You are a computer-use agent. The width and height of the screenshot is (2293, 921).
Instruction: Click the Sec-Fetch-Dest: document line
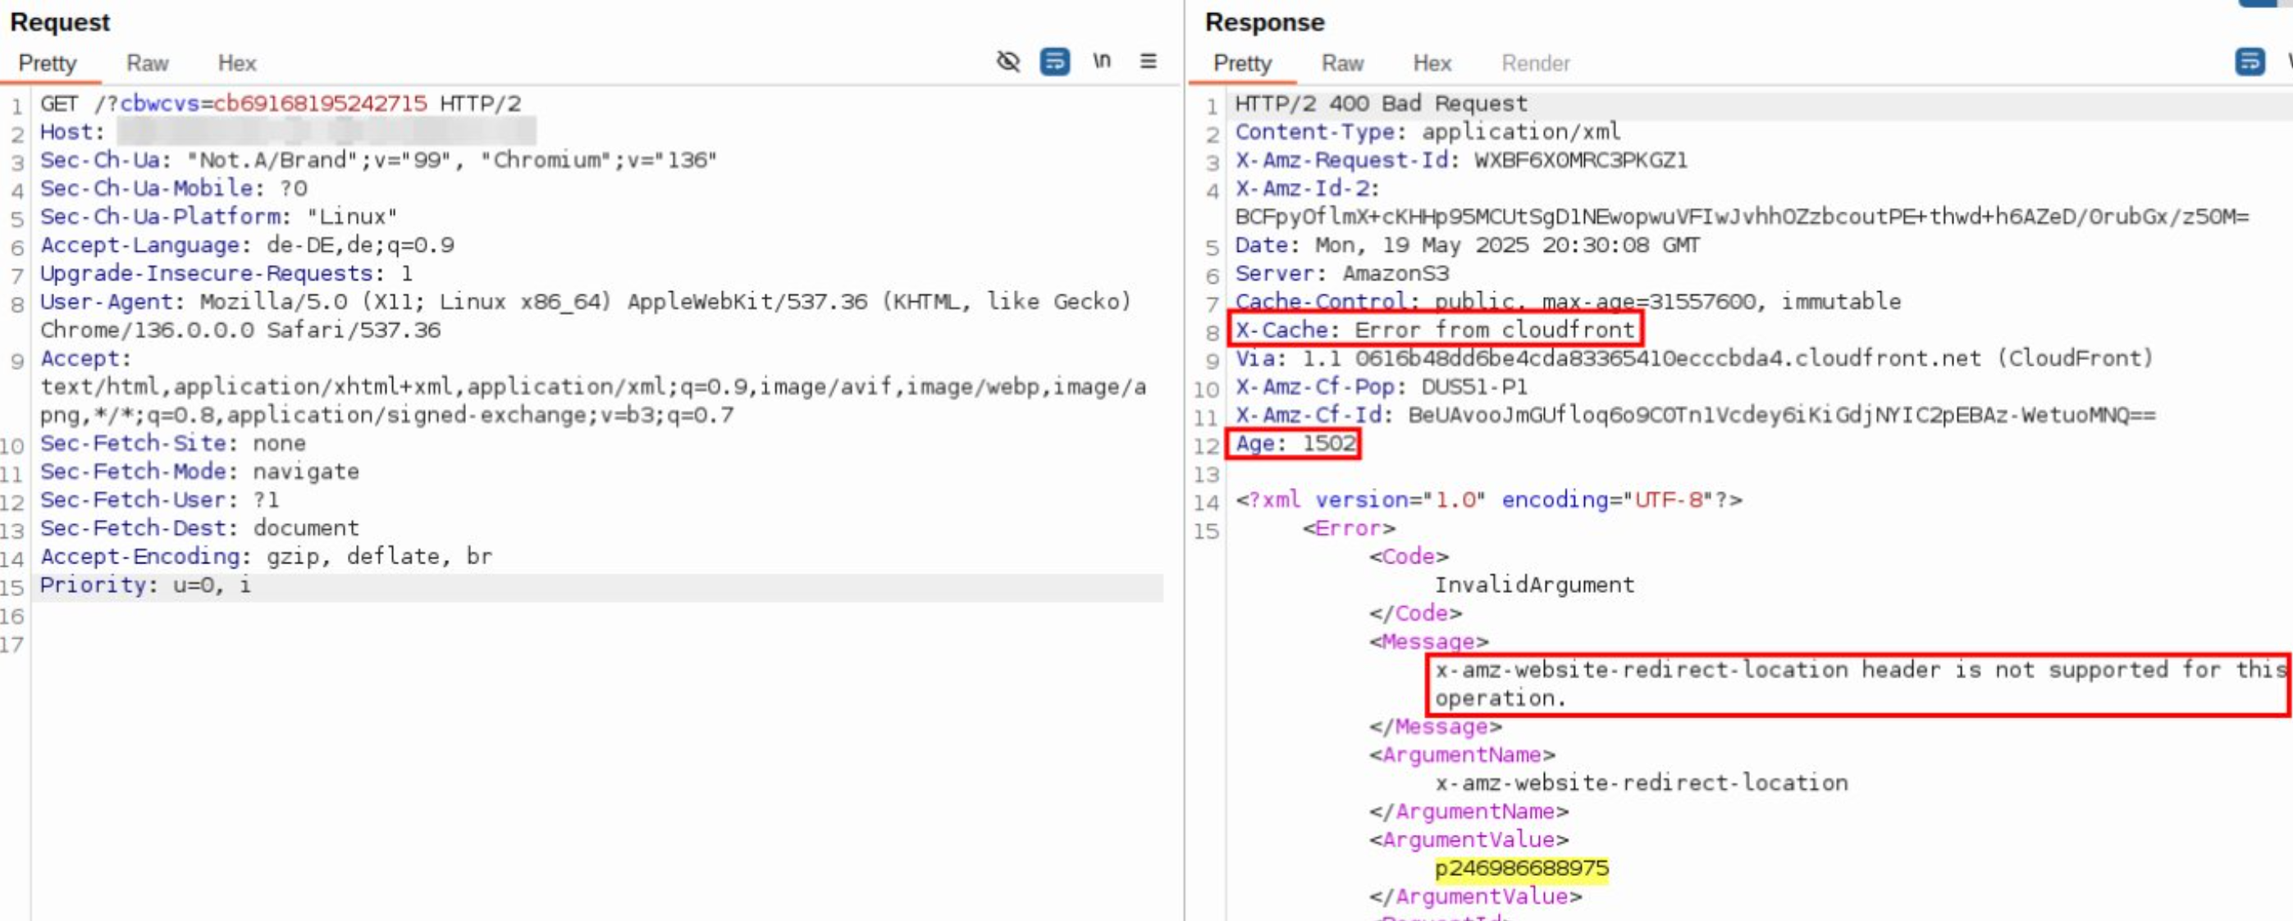199,529
